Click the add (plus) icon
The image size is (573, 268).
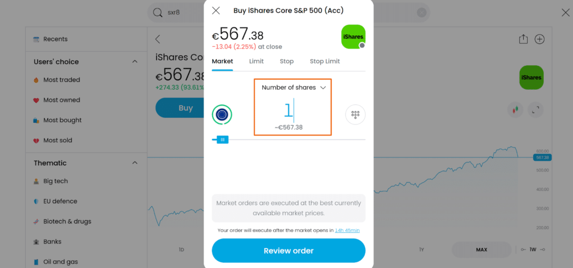coord(539,39)
